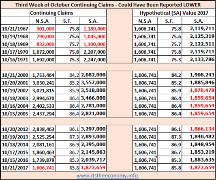Click the 10/21/2017 date row label
Viewport: 216px width, 180px height.
click(x=15, y=168)
